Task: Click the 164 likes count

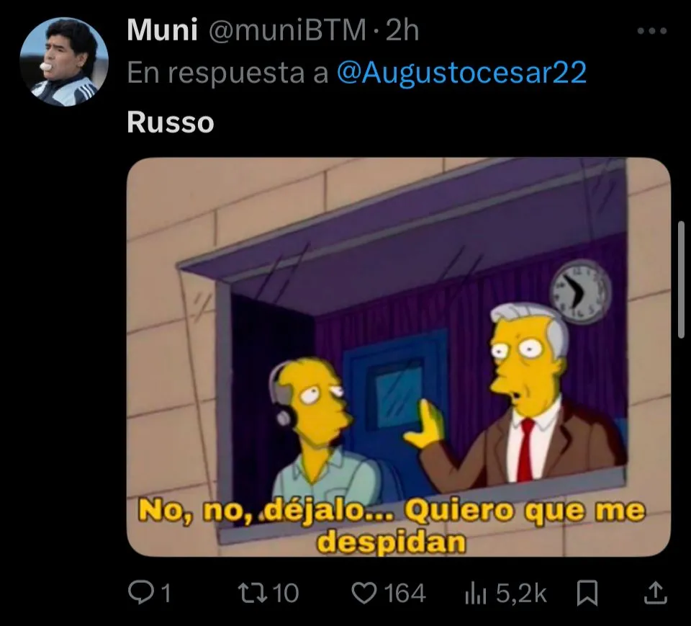Action: [x=405, y=594]
